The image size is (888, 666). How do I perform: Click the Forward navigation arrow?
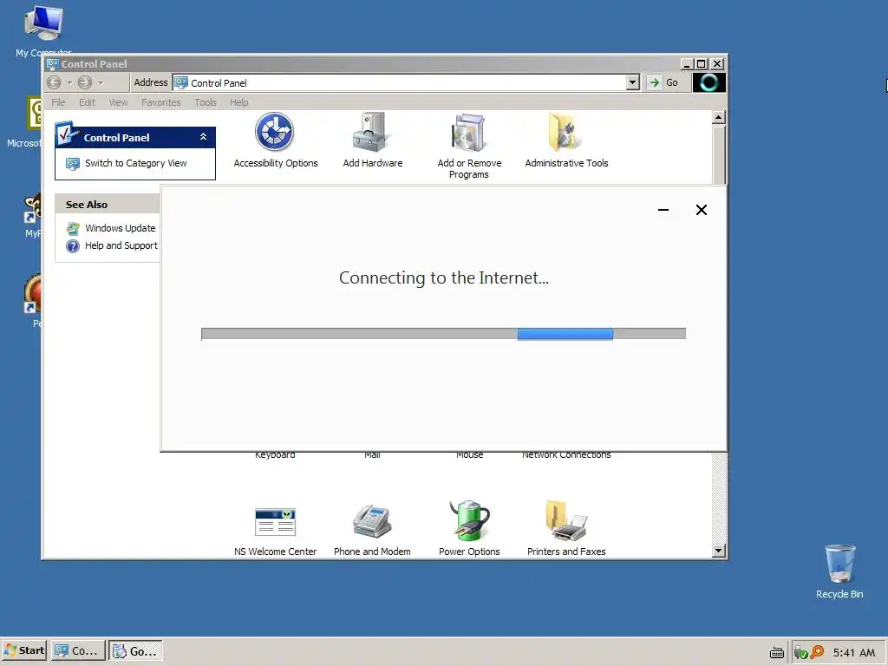(85, 82)
